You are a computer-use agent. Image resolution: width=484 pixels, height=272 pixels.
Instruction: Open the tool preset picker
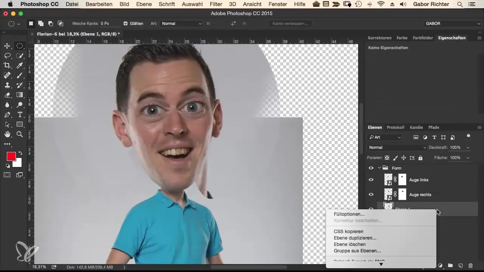point(14,23)
